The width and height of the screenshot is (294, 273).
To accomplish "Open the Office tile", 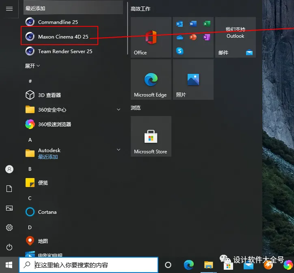I will pos(151,37).
